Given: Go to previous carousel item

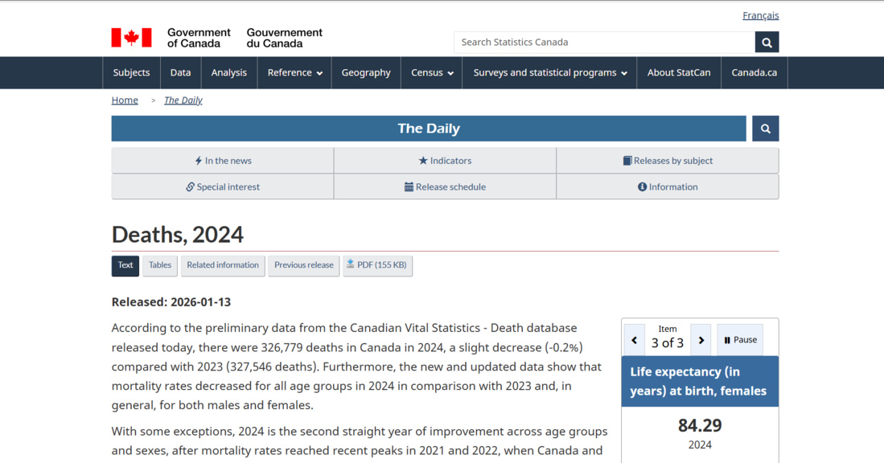Looking at the screenshot, I should tap(635, 340).
